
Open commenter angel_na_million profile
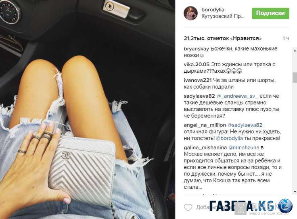(205, 125)
